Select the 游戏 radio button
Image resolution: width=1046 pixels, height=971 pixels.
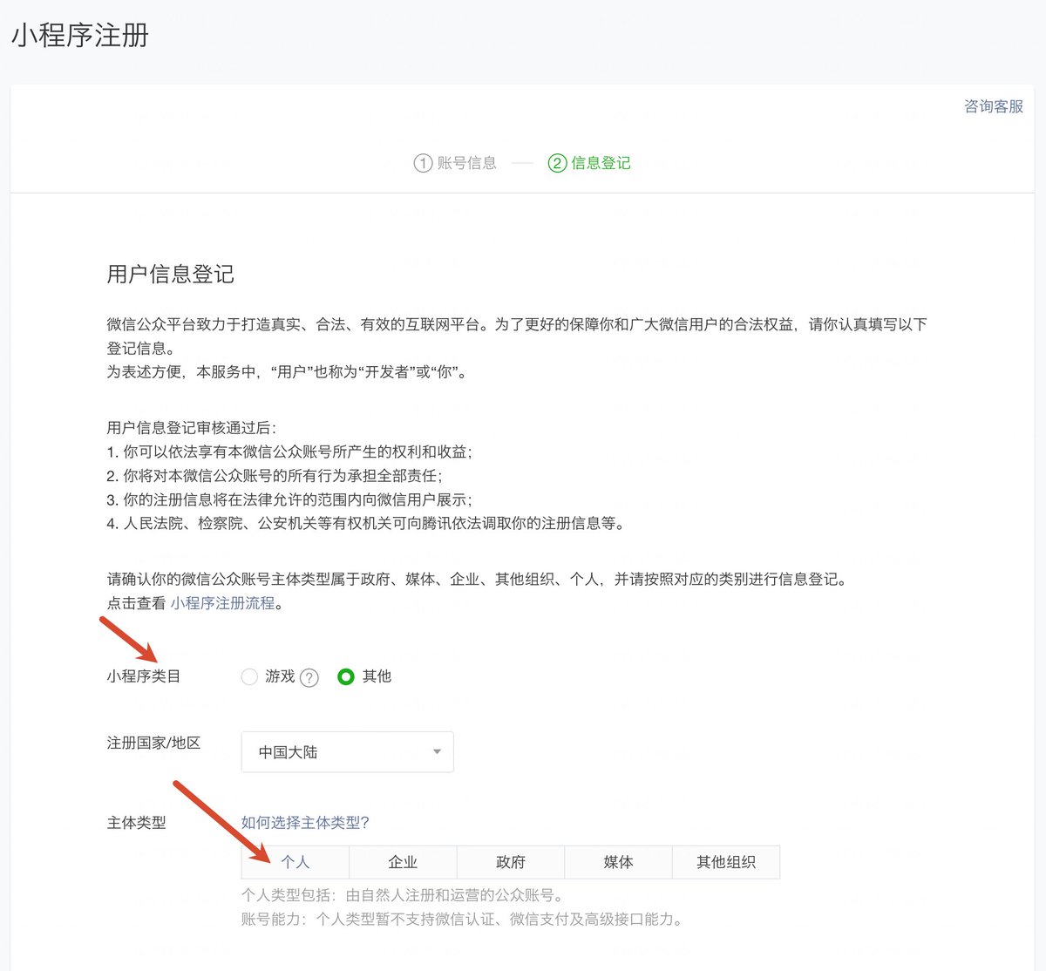click(249, 676)
